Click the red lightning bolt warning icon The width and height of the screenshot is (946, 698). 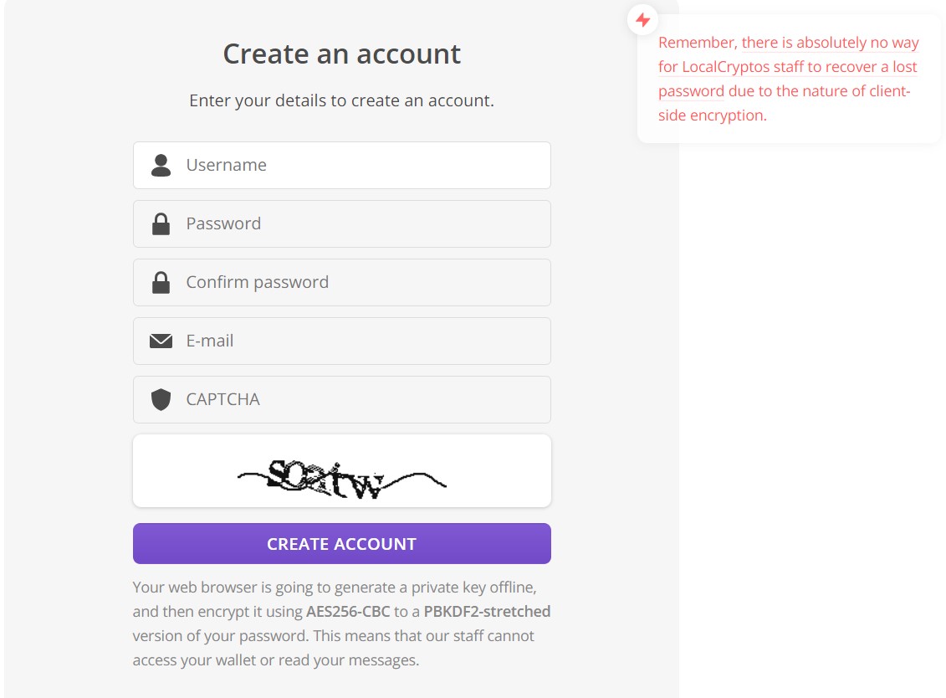point(643,20)
